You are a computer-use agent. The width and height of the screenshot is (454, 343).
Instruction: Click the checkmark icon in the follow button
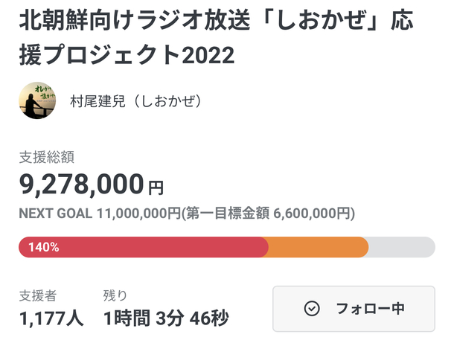(313, 308)
